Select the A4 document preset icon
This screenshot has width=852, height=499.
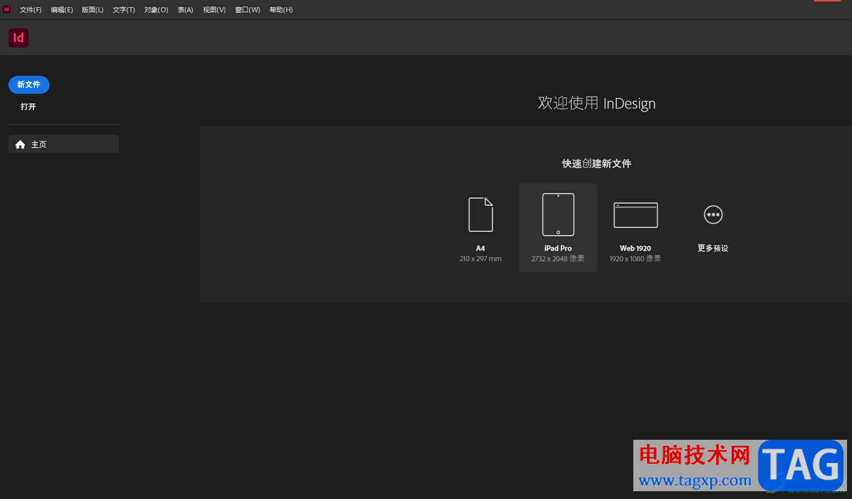(481, 215)
